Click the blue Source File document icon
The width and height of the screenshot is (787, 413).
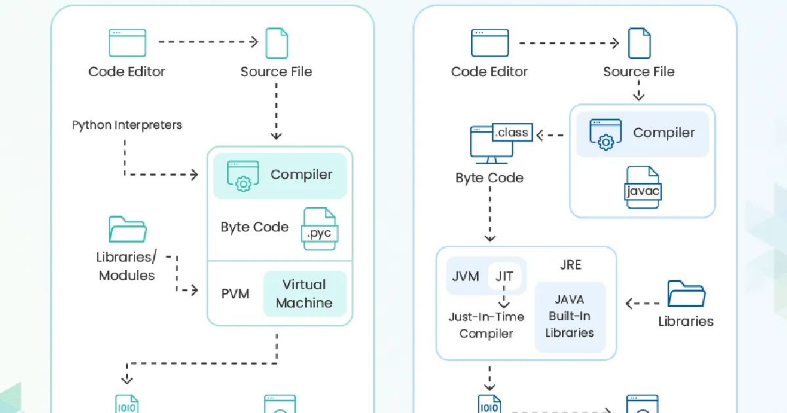pyautogui.click(x=639, y=43)
